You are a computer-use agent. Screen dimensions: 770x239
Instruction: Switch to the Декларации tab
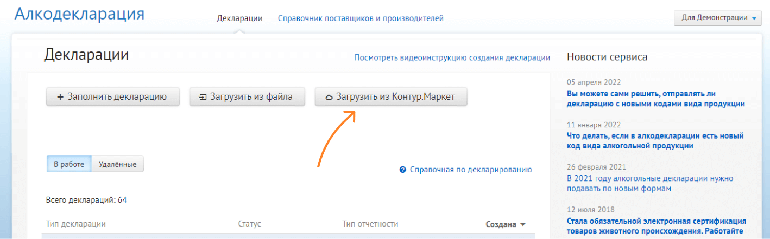[239, 18]
